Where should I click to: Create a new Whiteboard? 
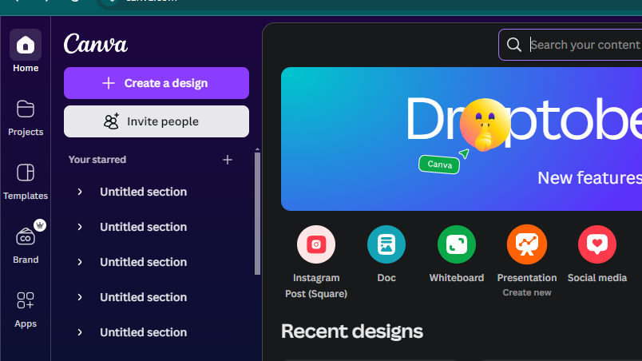(457, 254)
